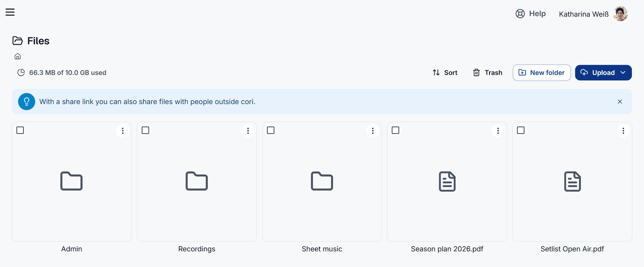Open the Admin folder icon
This screenshot has width=644, height=267.
(72, 181)
